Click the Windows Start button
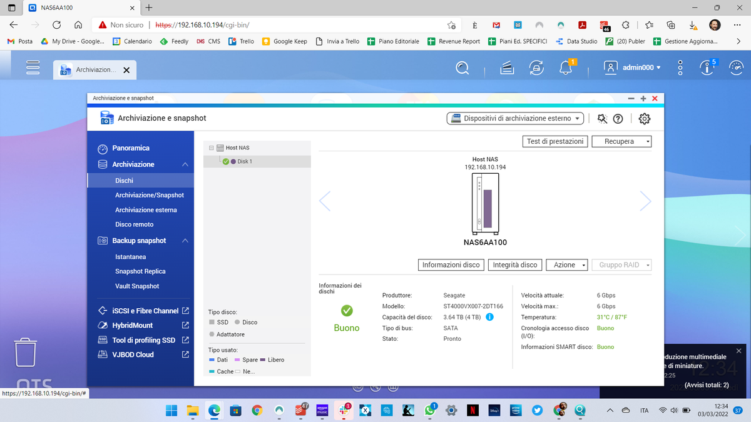The width and height of the screenshot is (751, 422). pos(171,410)
